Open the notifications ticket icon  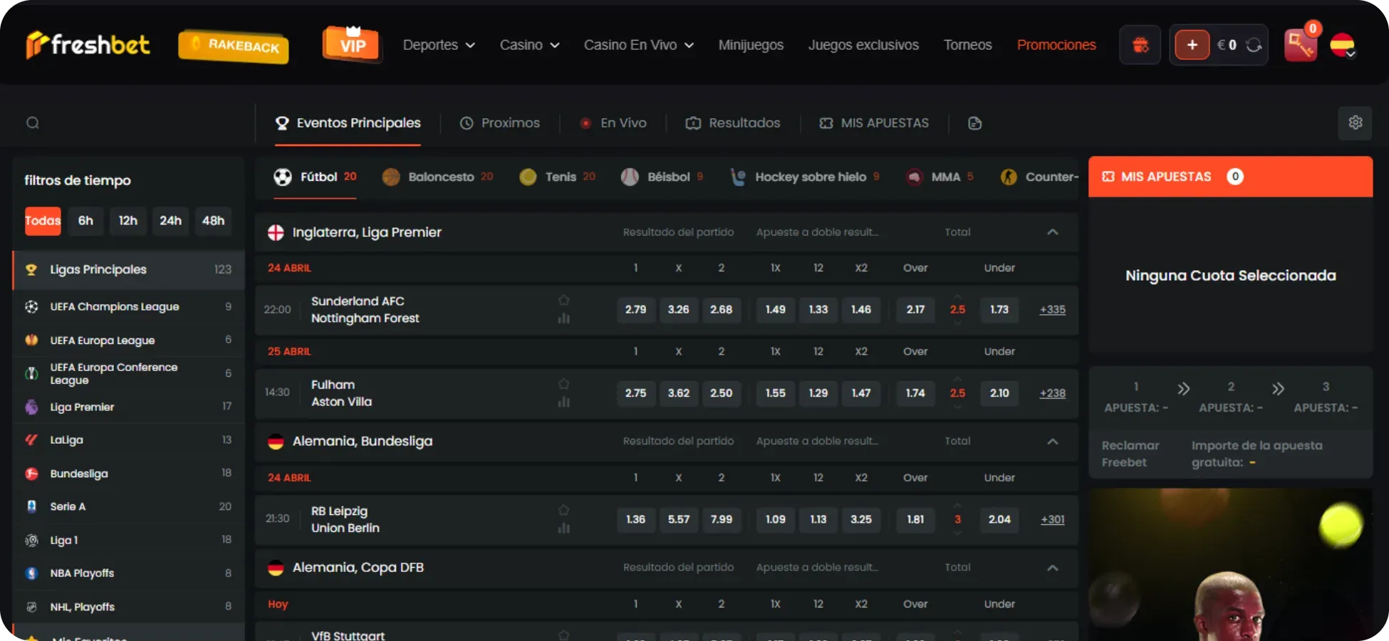click(1301, 45)
